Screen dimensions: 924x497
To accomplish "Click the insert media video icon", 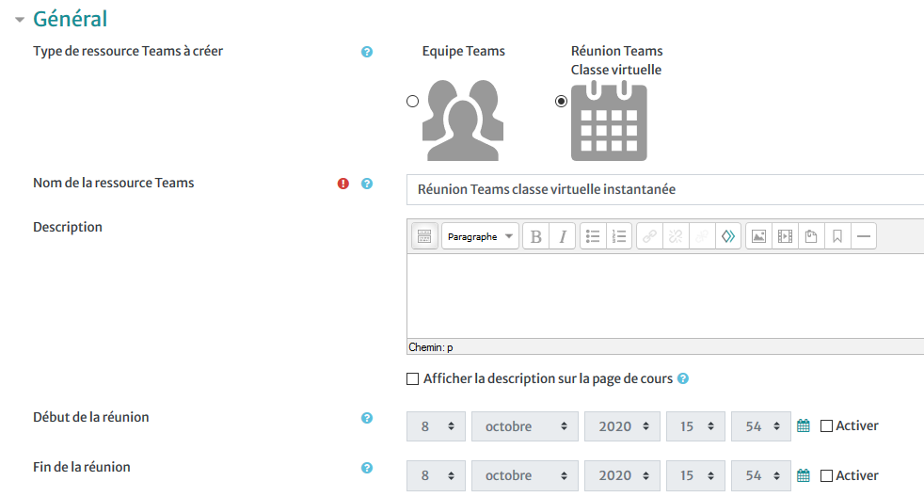I will [x=784, y=236].
